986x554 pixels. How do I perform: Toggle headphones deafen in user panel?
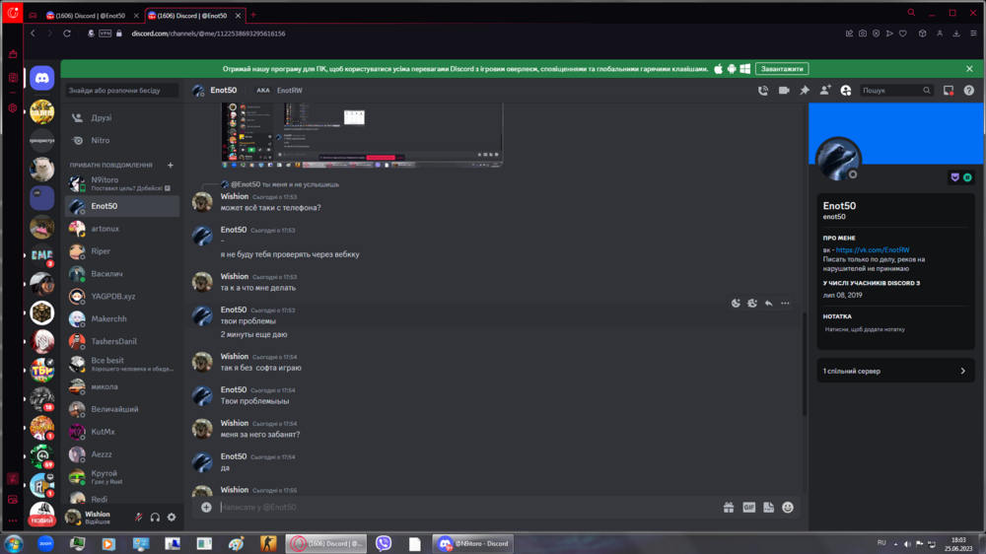[155, 517]
